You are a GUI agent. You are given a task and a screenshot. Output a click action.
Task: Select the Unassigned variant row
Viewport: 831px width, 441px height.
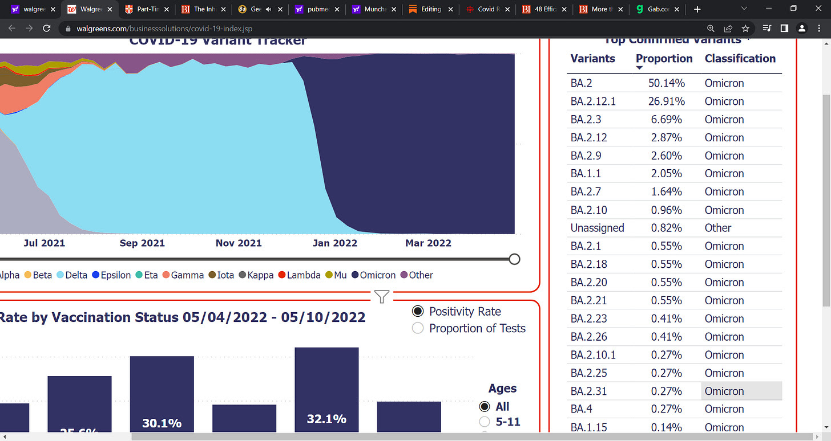point(675,228)
